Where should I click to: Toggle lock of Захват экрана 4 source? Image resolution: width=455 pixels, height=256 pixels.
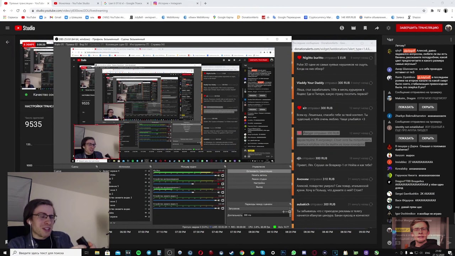pyautogui.click(x=149, y=171)
